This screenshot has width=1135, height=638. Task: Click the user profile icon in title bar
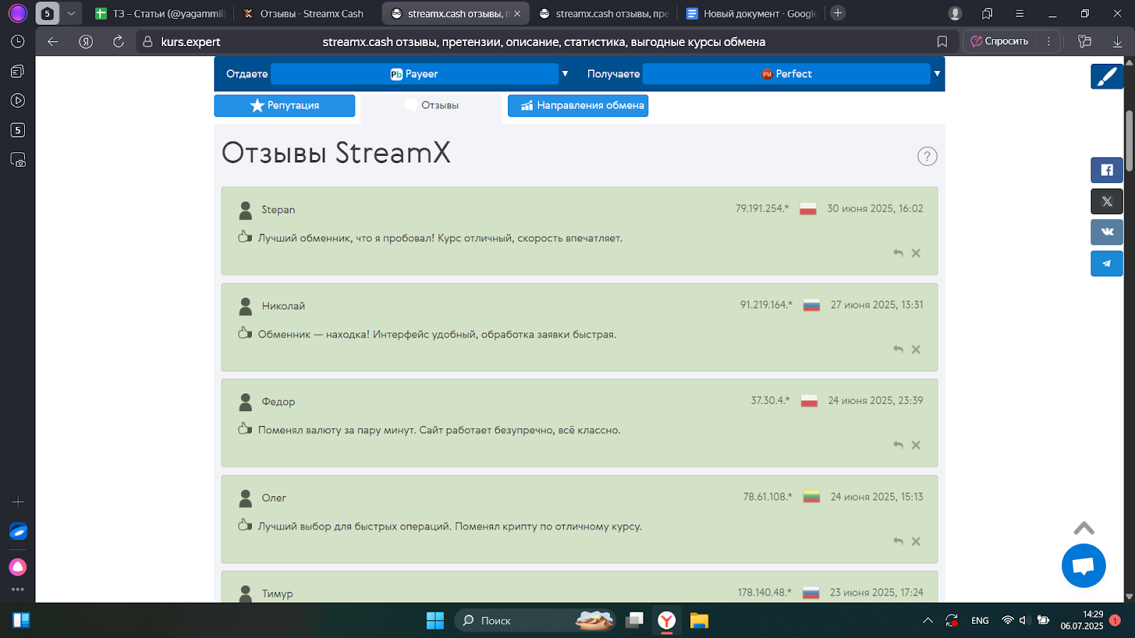(956, 13)
